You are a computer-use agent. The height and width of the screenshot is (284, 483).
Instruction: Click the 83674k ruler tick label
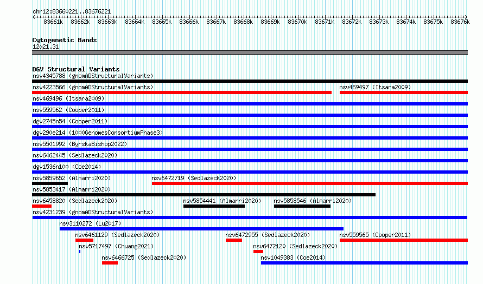pyautogui.click(x=406, y=22)
